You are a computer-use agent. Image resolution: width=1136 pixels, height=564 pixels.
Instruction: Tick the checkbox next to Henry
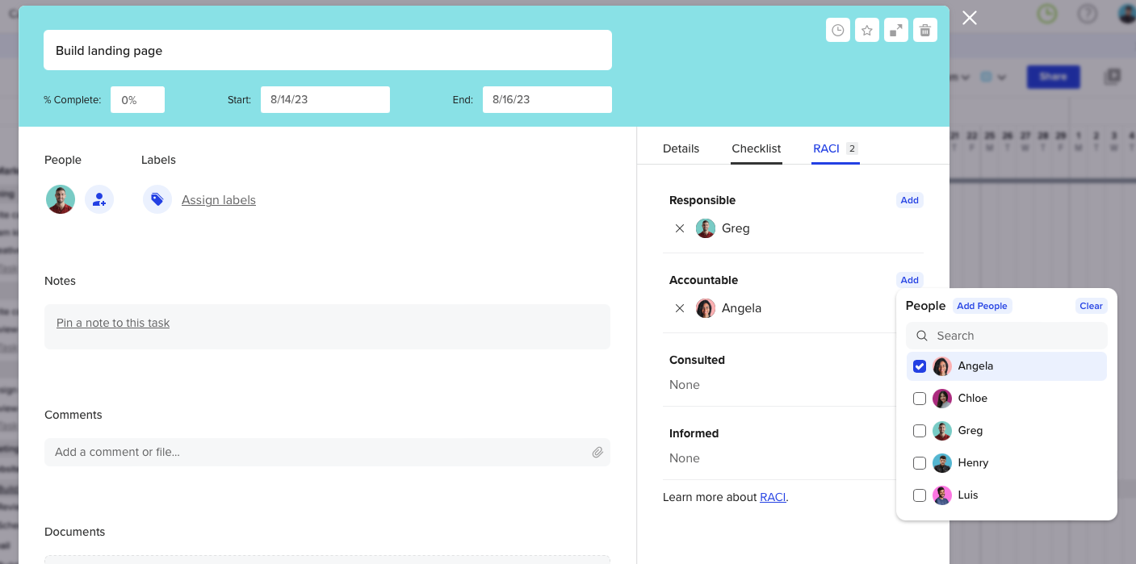pos(920,463)
